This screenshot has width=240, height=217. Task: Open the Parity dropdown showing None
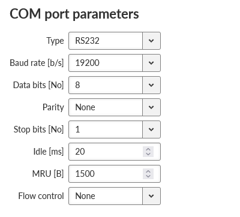[115, 107]
